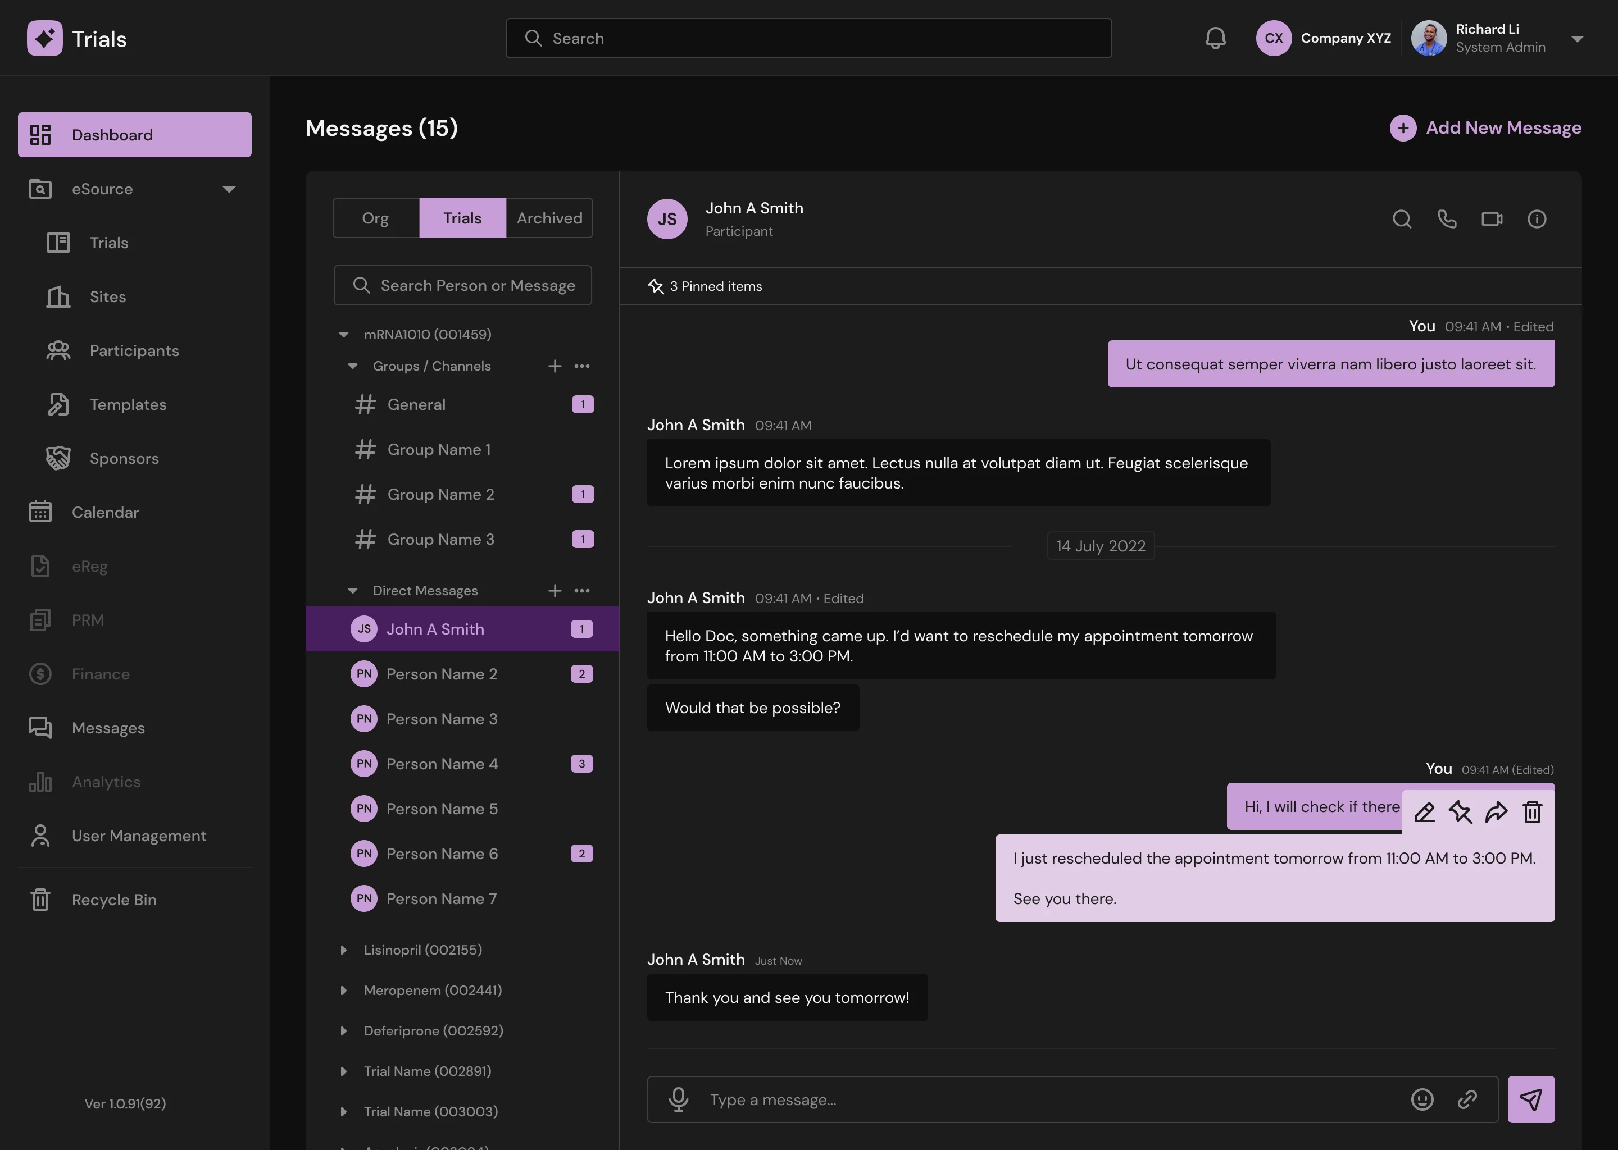Open Templates under eSource
Screen dimensions: 1618x1150
[135, 404]
